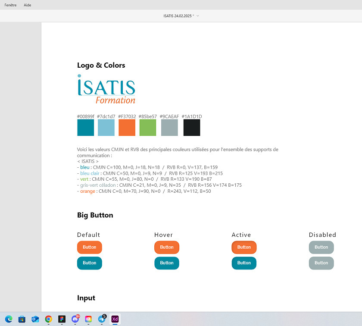
Task: Open the Aide menu
Action: [x=28, y=5]
